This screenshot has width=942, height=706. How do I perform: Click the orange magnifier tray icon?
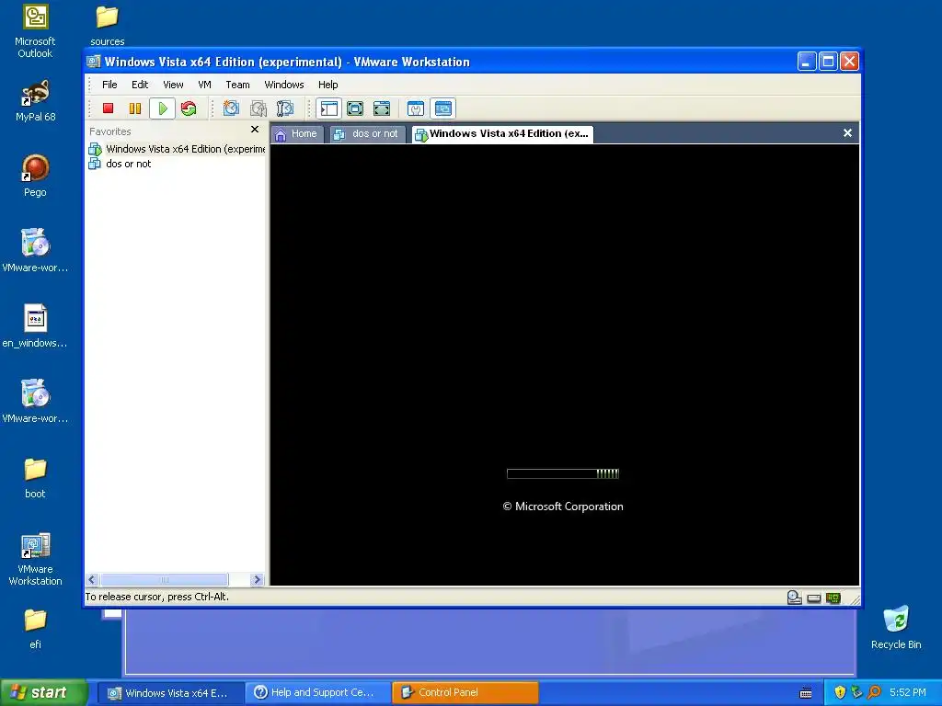(x=874, y=692)
